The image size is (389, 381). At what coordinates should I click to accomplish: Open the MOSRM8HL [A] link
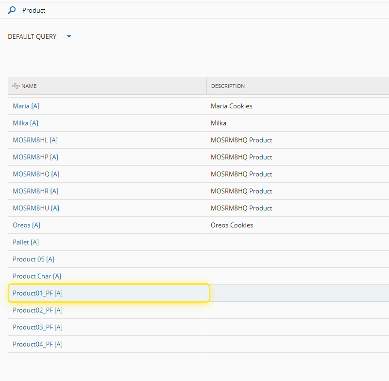click(35, 140)
